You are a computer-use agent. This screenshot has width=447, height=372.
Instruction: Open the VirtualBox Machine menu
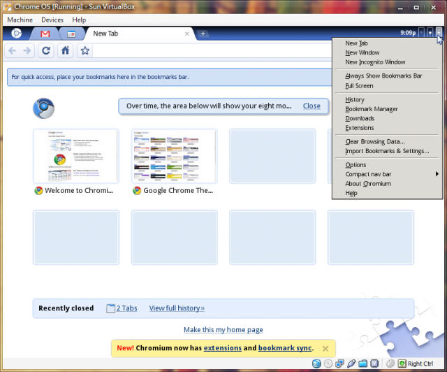pos(20,20)
